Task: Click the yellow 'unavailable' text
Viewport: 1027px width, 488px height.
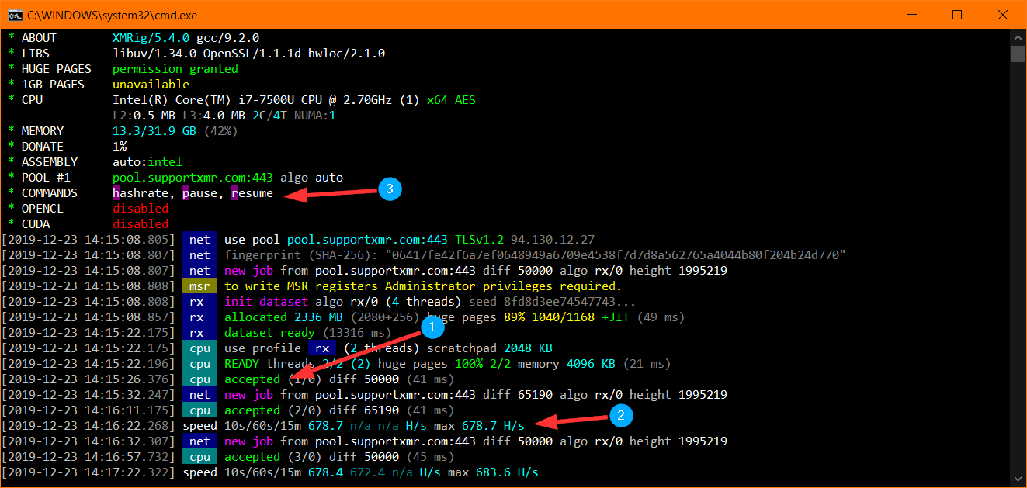Action: tap(151, 84)
